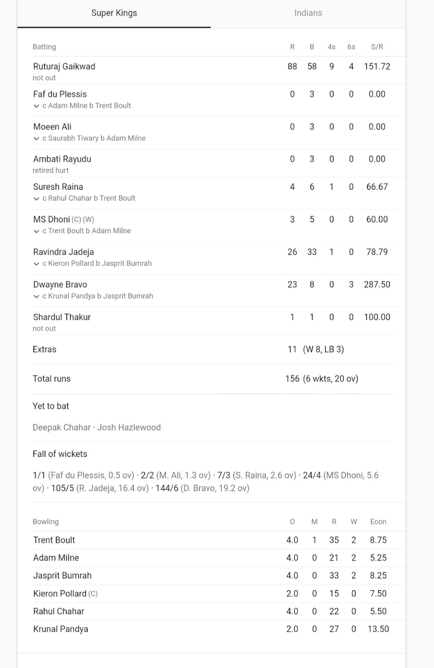The image size is (434, 668).
Task: Open Ambati Rayudu player name
Action: (x=62, y=159)
